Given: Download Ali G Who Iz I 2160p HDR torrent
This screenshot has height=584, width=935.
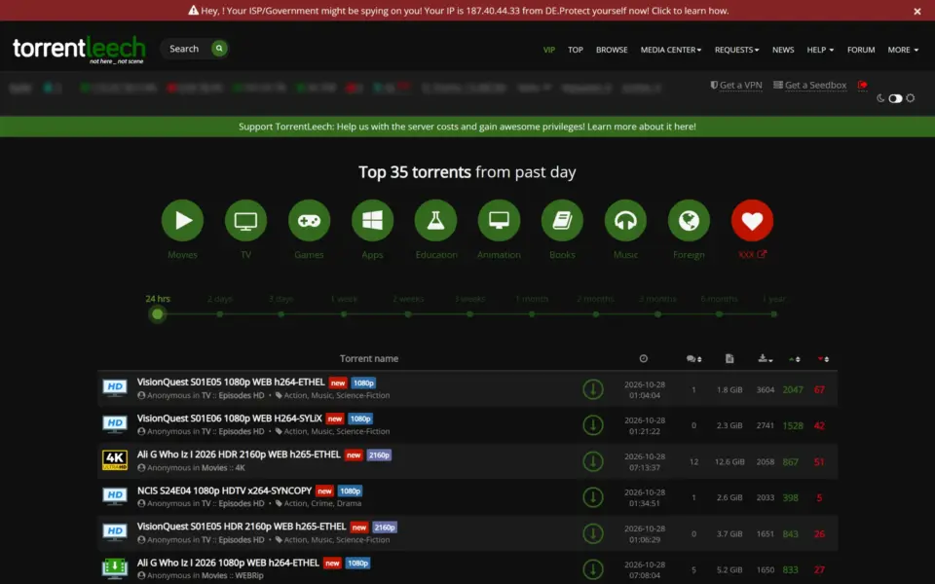Looking at the screenshot, I should click(593, 461).
